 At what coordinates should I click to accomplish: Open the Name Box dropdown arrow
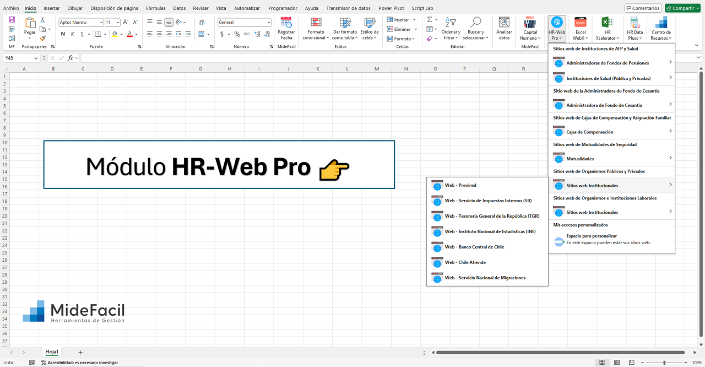[x=36, y=58]
